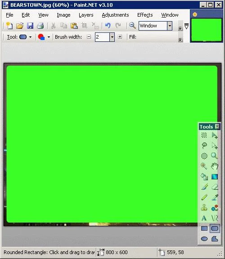Select the Freeform Shape tool

(215, 239)
